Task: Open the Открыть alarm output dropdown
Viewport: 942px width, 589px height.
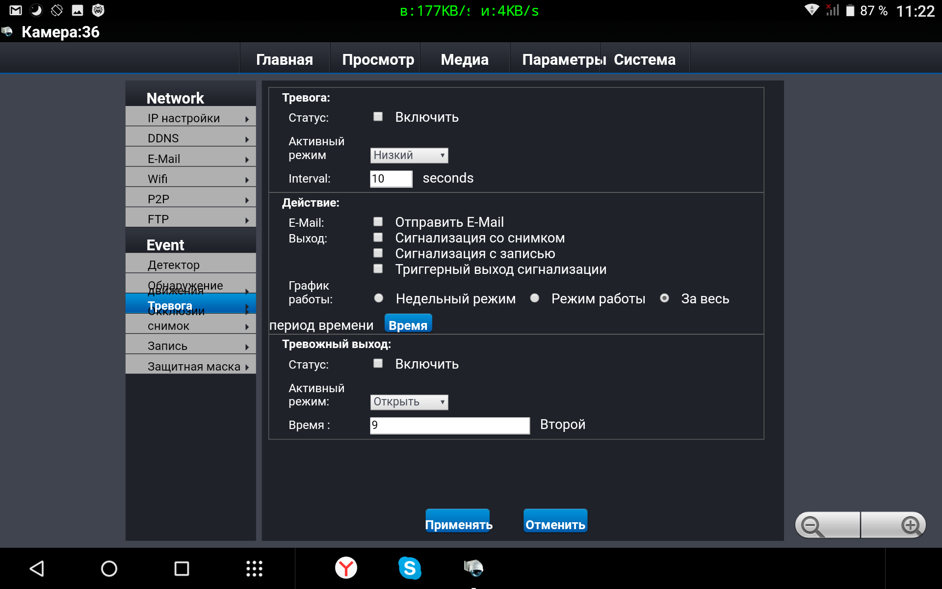Action: pos(409,402)
